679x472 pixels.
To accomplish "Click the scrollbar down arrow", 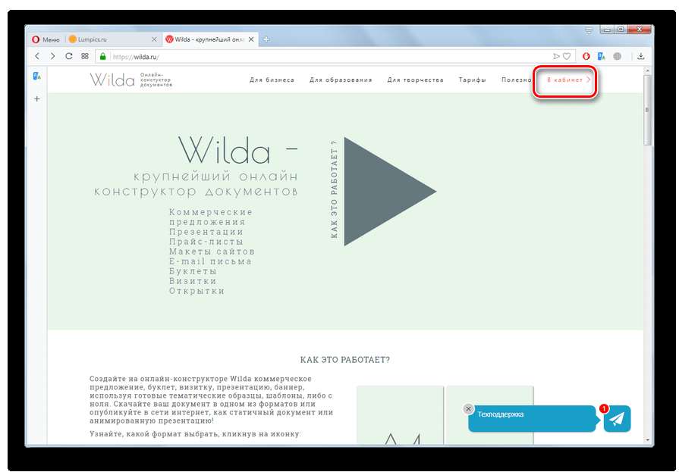I will pos(647,440).
